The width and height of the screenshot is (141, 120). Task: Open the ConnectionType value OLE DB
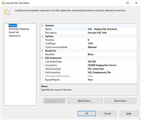(92, 62)
